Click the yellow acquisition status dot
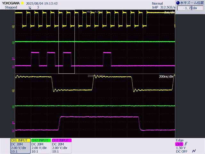Screen dimensions: 205x154 pyautogui.click(x=22, y=3)
